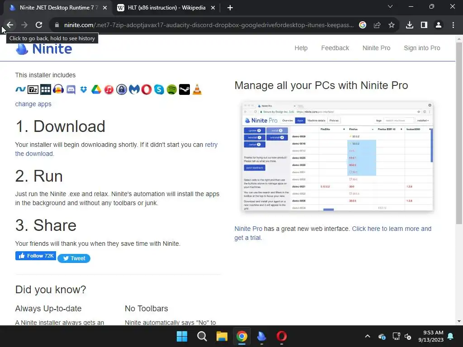This screenshot has width=463, height=347.
Task: Expand hidden system tray icons
Action: tap(368, 336)
